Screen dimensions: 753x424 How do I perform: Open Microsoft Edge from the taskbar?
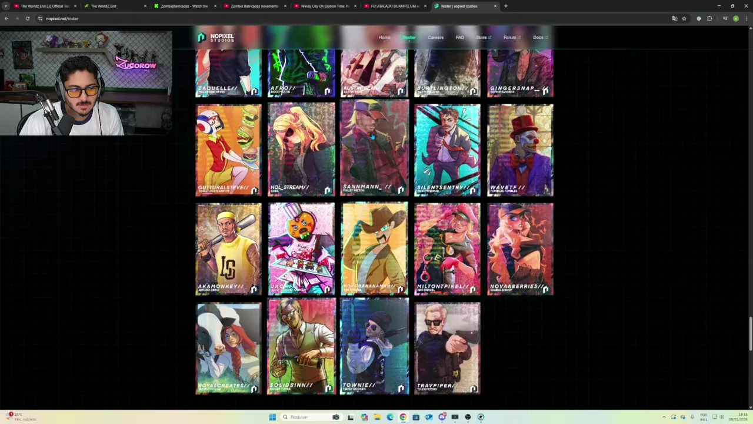[390, 417]
